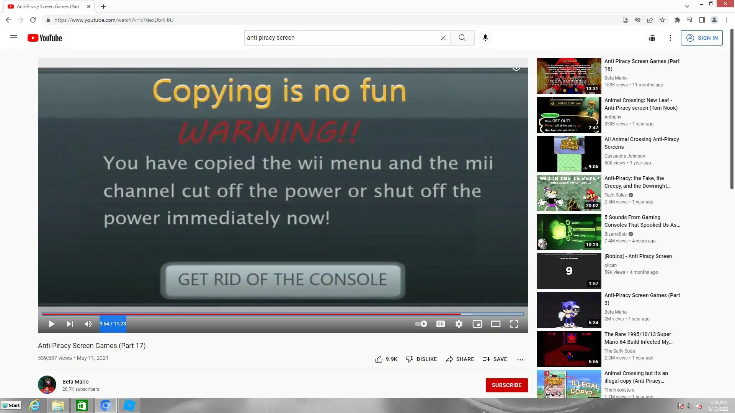Expand the search tabs chevron in title bar
This screenshot has width=735, height=413.
pos(687,6)
